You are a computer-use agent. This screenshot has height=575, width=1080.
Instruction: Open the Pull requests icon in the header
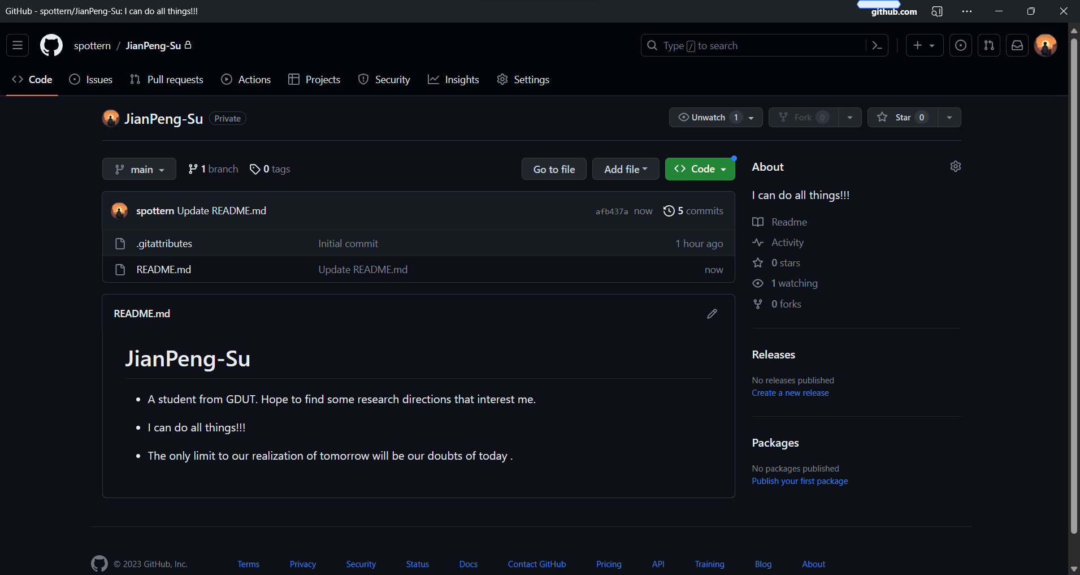point(989,45)
